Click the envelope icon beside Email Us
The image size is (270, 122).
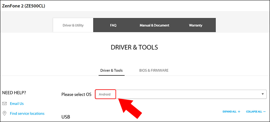coord(4,103)
